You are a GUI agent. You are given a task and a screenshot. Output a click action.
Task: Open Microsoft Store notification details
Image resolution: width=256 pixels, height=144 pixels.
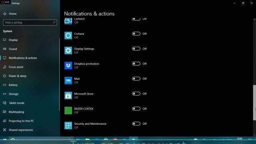coord(84,94)
